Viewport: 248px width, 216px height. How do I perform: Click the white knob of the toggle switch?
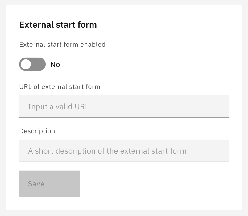coord(26,64)
